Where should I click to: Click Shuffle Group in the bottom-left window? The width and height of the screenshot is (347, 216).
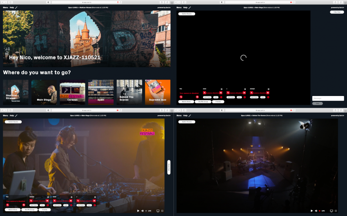point(29,209)
